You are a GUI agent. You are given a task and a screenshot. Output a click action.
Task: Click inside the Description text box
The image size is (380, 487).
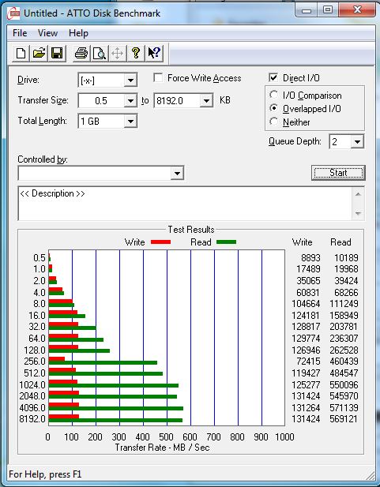pos(186,204)
